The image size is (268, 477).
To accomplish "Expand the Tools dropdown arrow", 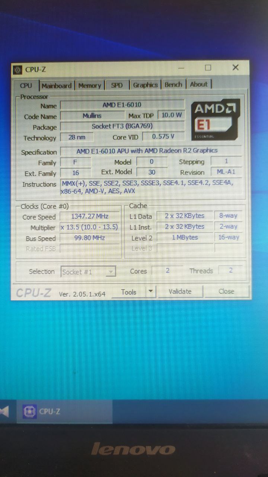I will pos(151,292).
